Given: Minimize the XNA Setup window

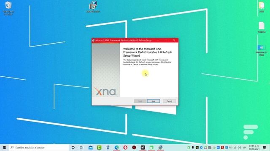Looking at the screenshot, I should pos(157,40).
